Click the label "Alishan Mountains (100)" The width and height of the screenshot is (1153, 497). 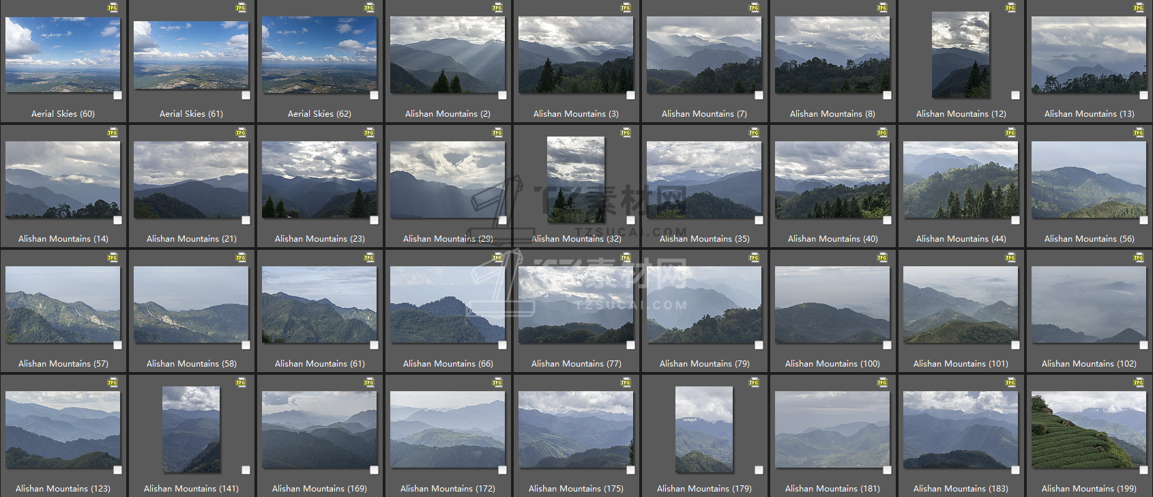click(x=832, y=364)
